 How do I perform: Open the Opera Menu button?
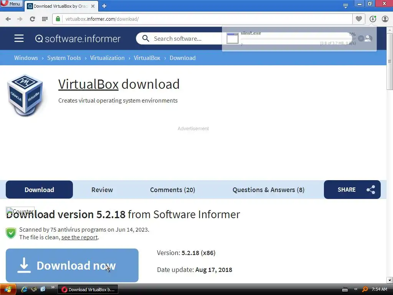[x=11, y=4]
